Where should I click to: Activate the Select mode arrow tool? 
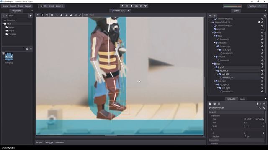coord(38,15)
